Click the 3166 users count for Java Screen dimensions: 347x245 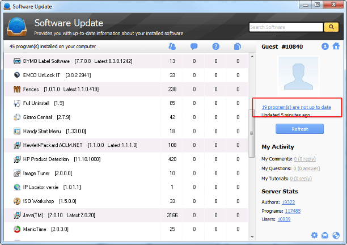(172, 215)
